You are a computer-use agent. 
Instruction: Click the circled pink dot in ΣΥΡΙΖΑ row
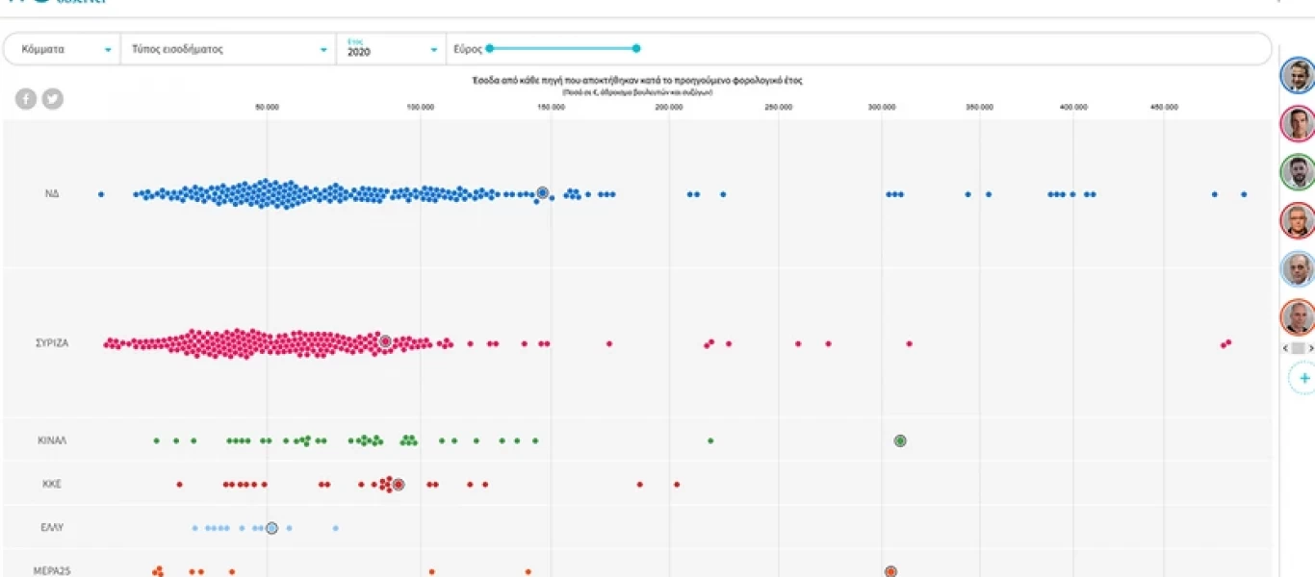coord(385,342)
